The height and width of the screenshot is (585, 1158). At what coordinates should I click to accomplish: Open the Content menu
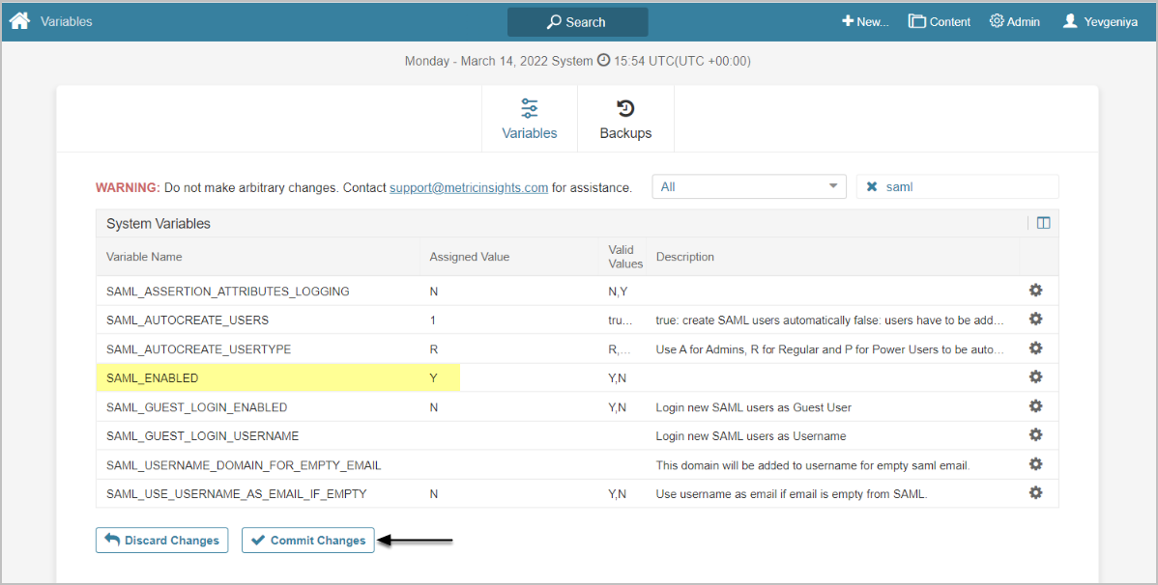(x=940, y=21)
